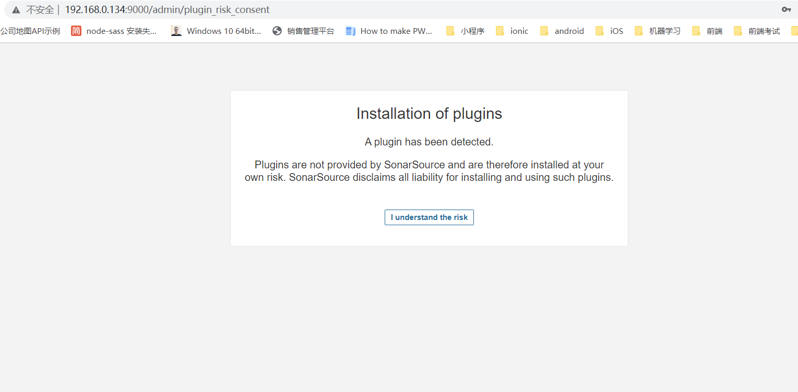Click the cut-off folder at bookmarks bar end
The height and width of the screenshot is (392, 798).
794,31
